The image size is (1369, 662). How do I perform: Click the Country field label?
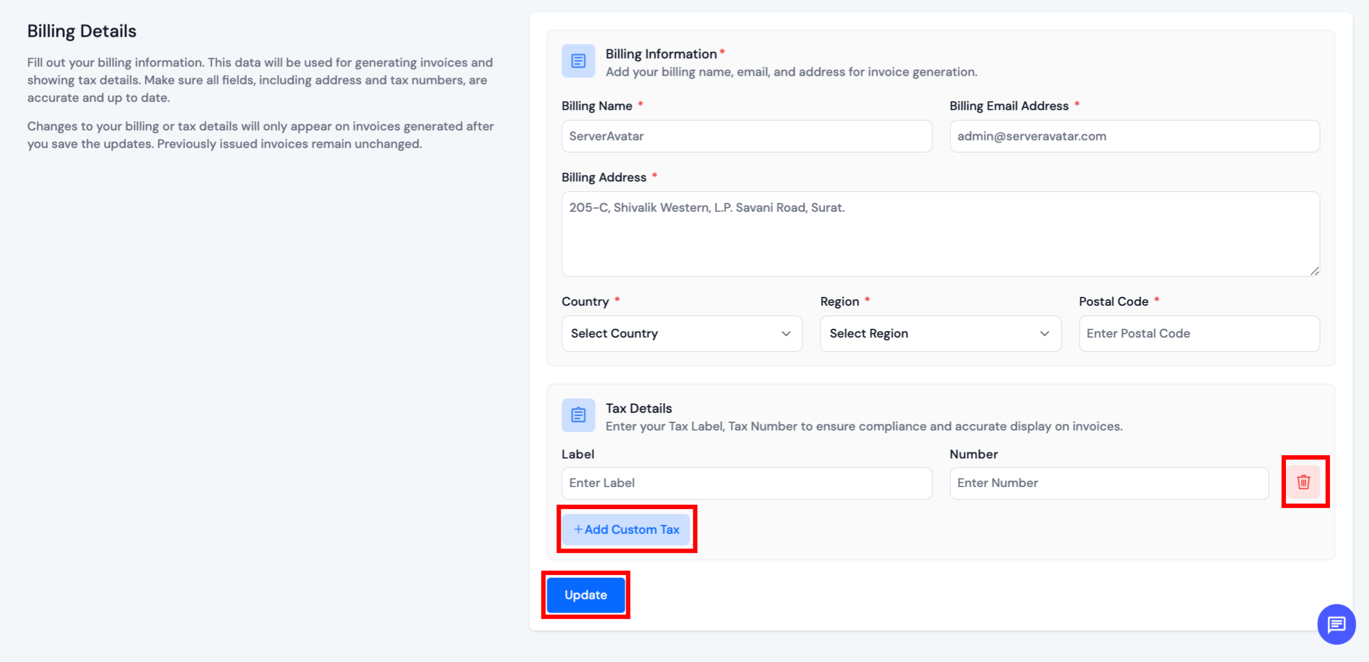585,302
